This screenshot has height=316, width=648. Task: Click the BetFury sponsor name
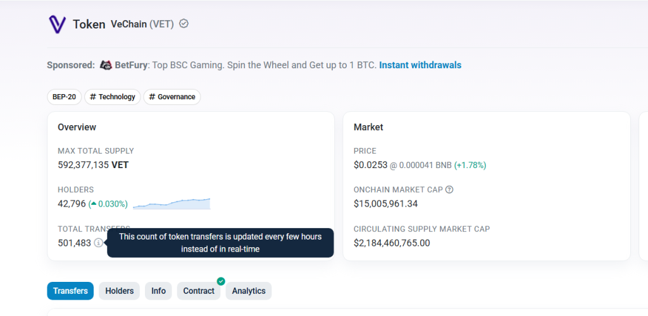130,64
